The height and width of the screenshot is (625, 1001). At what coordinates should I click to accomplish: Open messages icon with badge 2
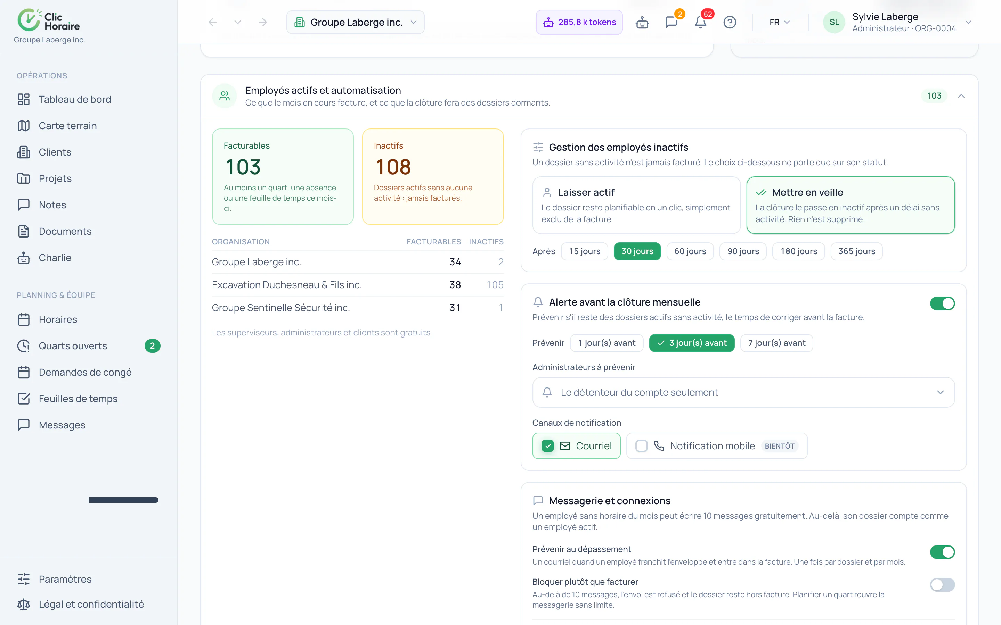(672, 22)
